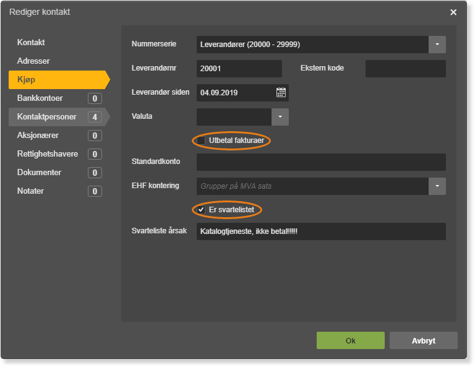Click the Nummerserie combo box text
Image resolution: width=475 pixels, height=367 pixels.
coord(312,44)
